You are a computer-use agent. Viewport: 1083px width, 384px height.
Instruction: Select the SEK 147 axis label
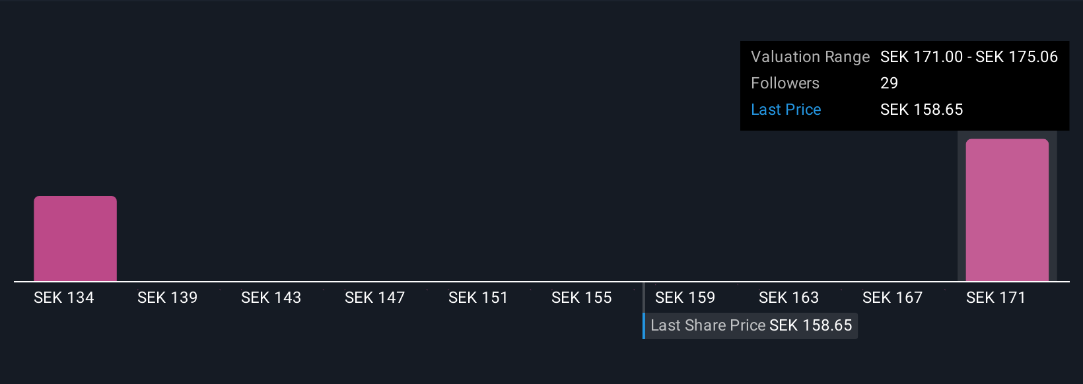tap(375, 298)
